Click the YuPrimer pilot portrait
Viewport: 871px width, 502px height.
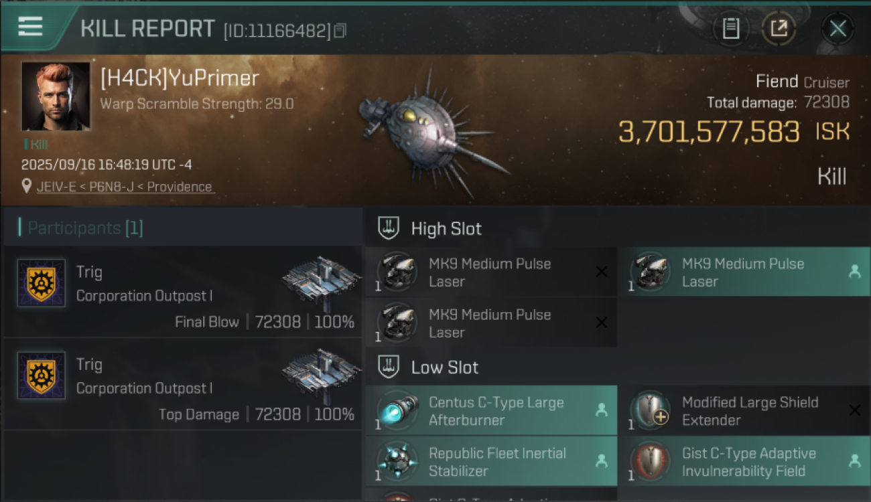pyautogui.click(x=56, y=96)
